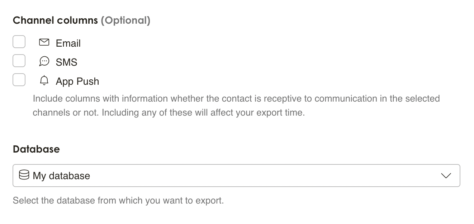Click the "(Optional)" text
Viewport: 474px width, 224px height.
coord(125,20)
